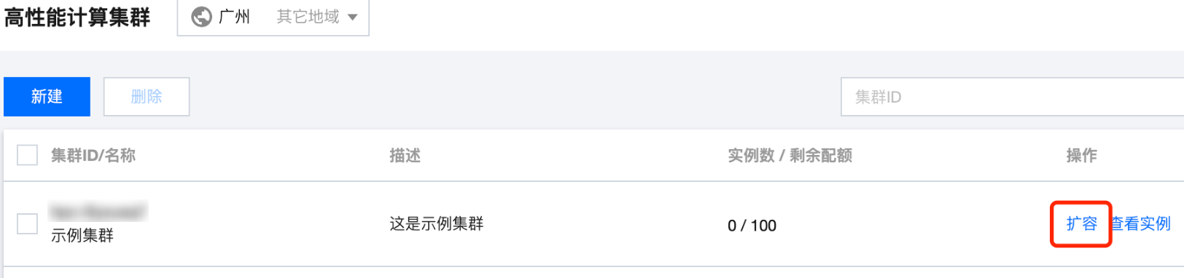Toggle the select-all checkbox in table header
The width and height of the screenshot is (1184, 278).
[x=27, y=155]
